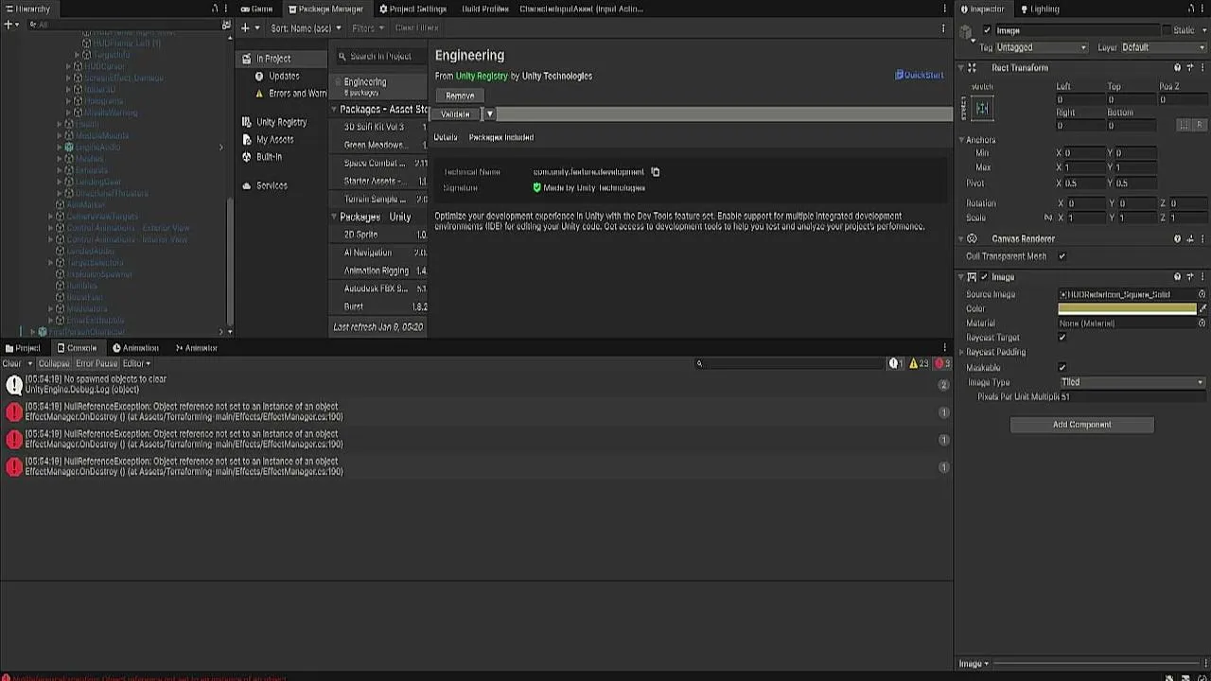Toggle the Maskable checkbox

point(1062,368)
